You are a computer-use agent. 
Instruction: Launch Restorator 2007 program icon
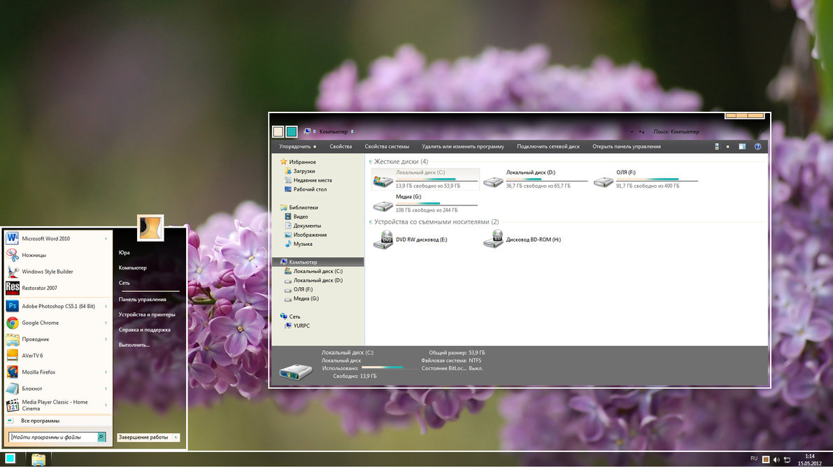[12, 288]
